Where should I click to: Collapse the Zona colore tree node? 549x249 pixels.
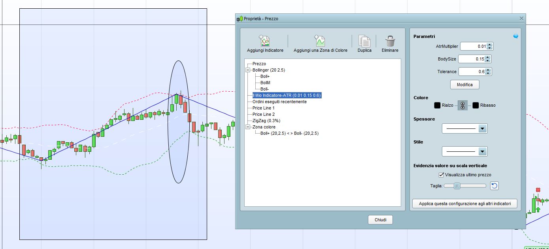click(248, 127)
